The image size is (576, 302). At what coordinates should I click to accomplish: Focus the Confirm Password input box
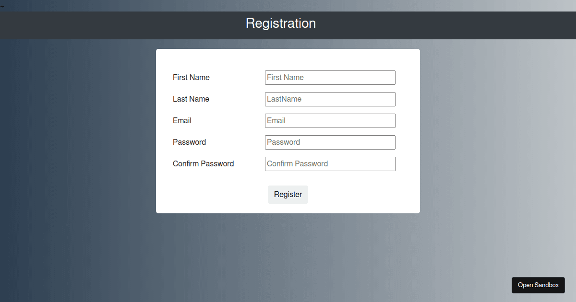tap(330, 164)
